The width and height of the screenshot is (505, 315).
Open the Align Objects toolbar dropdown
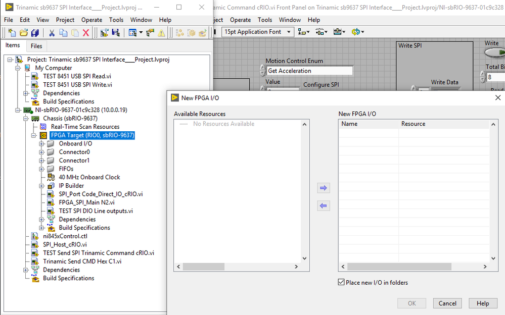304,31
